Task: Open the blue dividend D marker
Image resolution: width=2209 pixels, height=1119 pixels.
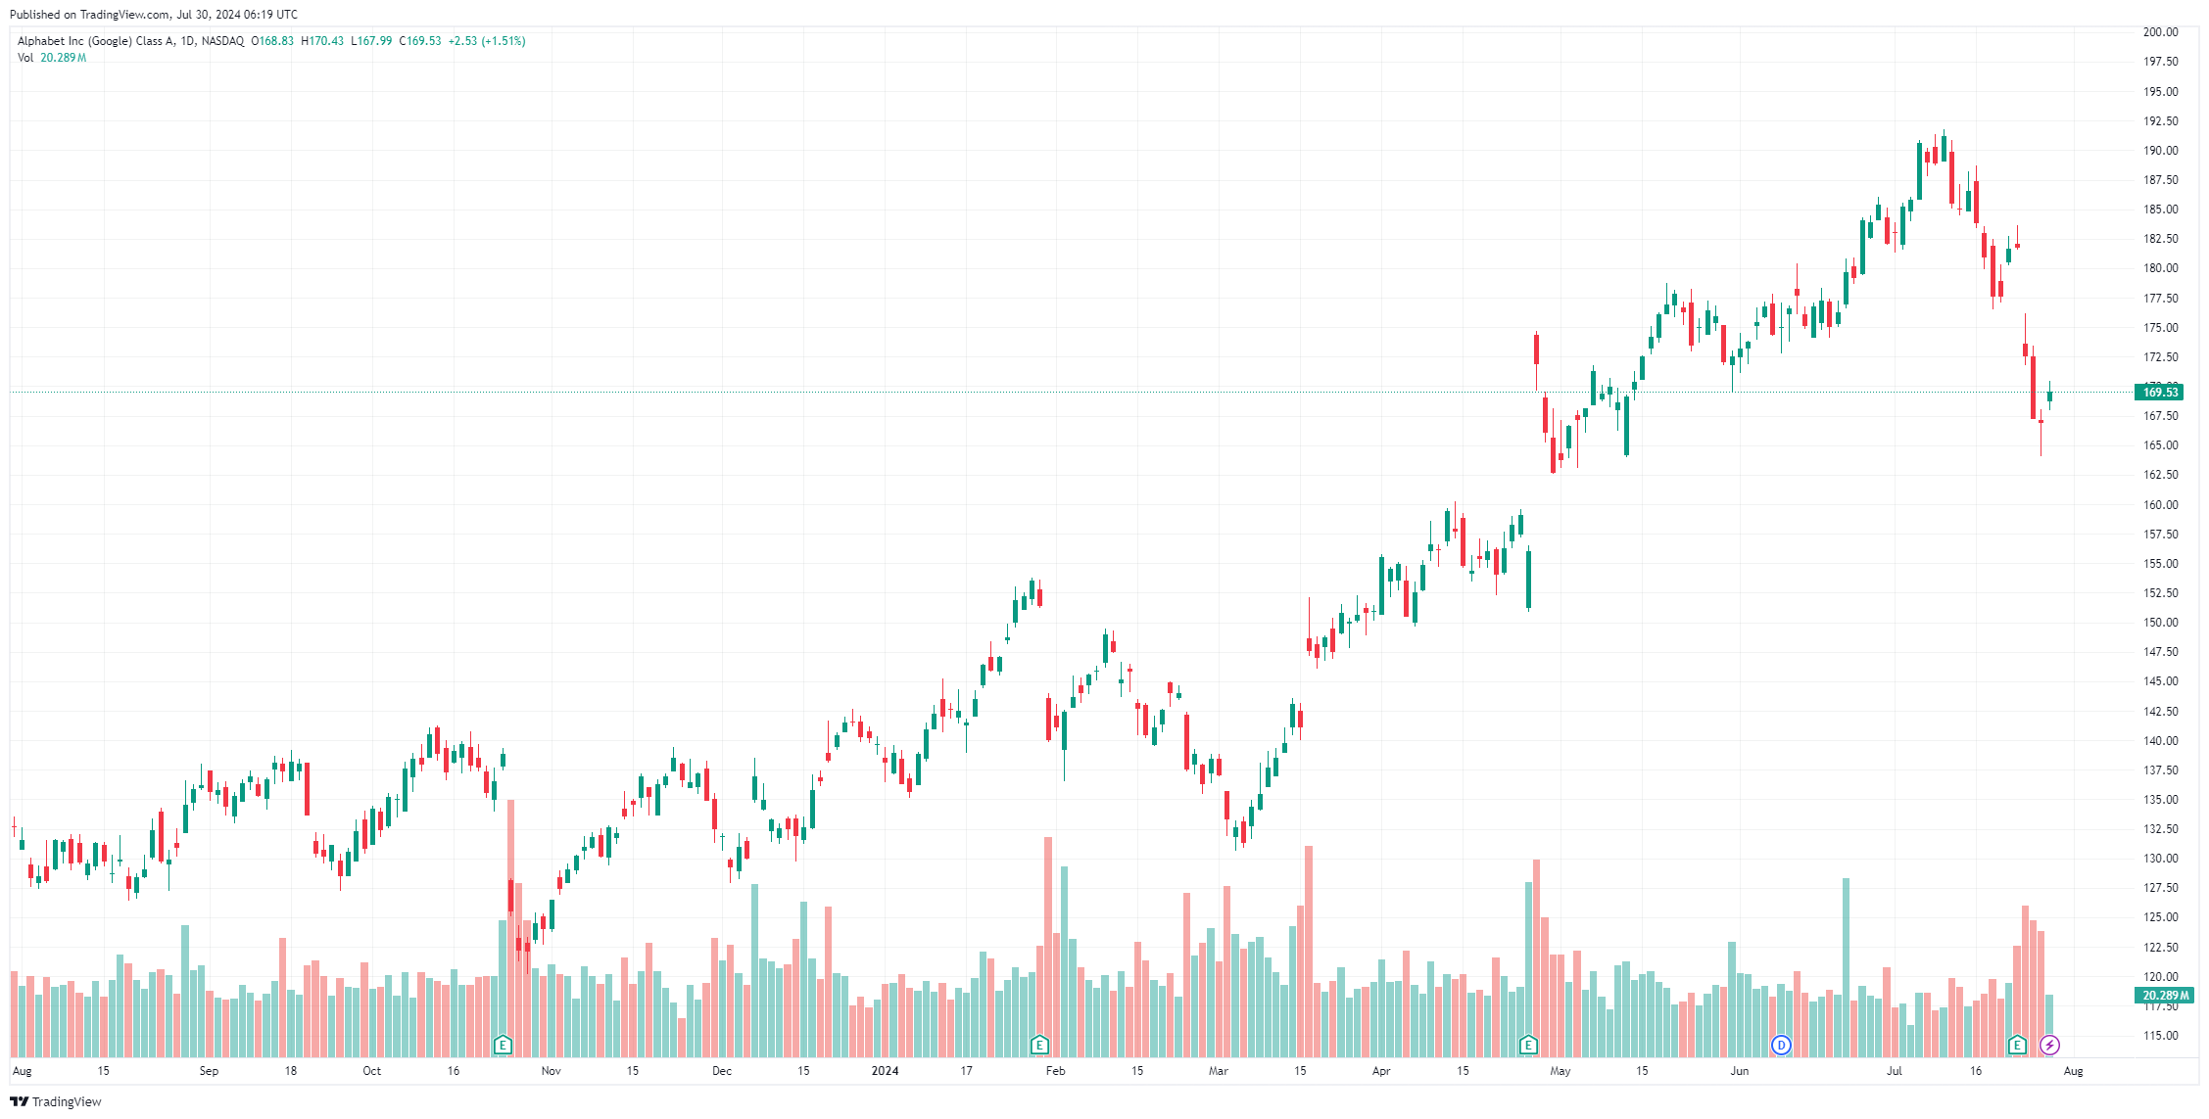Action: [x=1781, y=1045]
